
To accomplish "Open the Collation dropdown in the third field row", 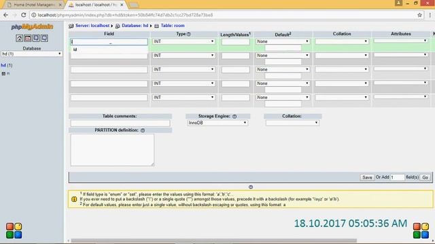I will click(342, 69).
